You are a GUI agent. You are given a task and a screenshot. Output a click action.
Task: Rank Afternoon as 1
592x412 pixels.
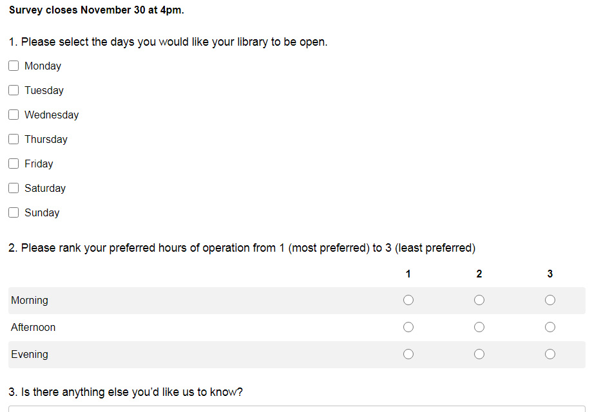coord(408,327)
